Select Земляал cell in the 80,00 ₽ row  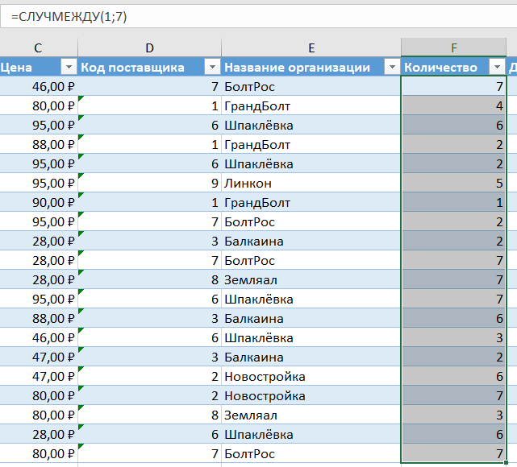pyautogui.click(x=311, y=415)
